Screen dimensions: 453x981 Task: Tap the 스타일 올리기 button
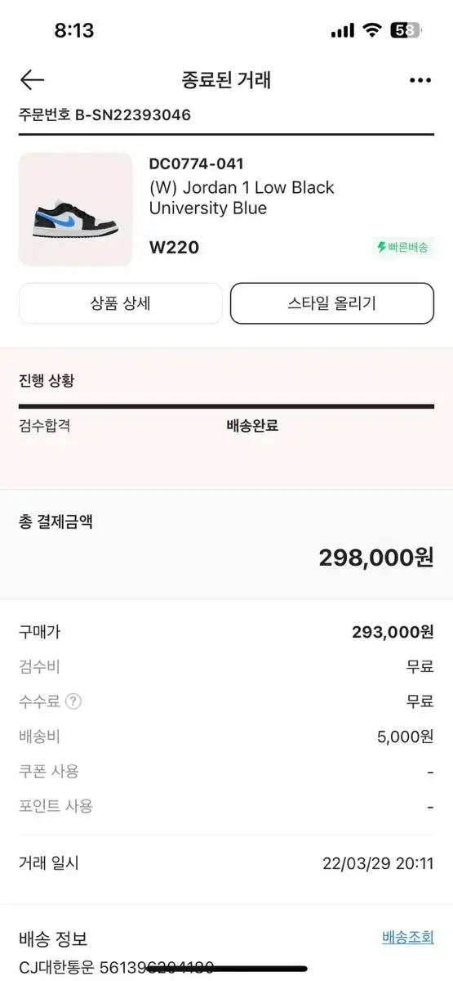[x=332, y=303]
